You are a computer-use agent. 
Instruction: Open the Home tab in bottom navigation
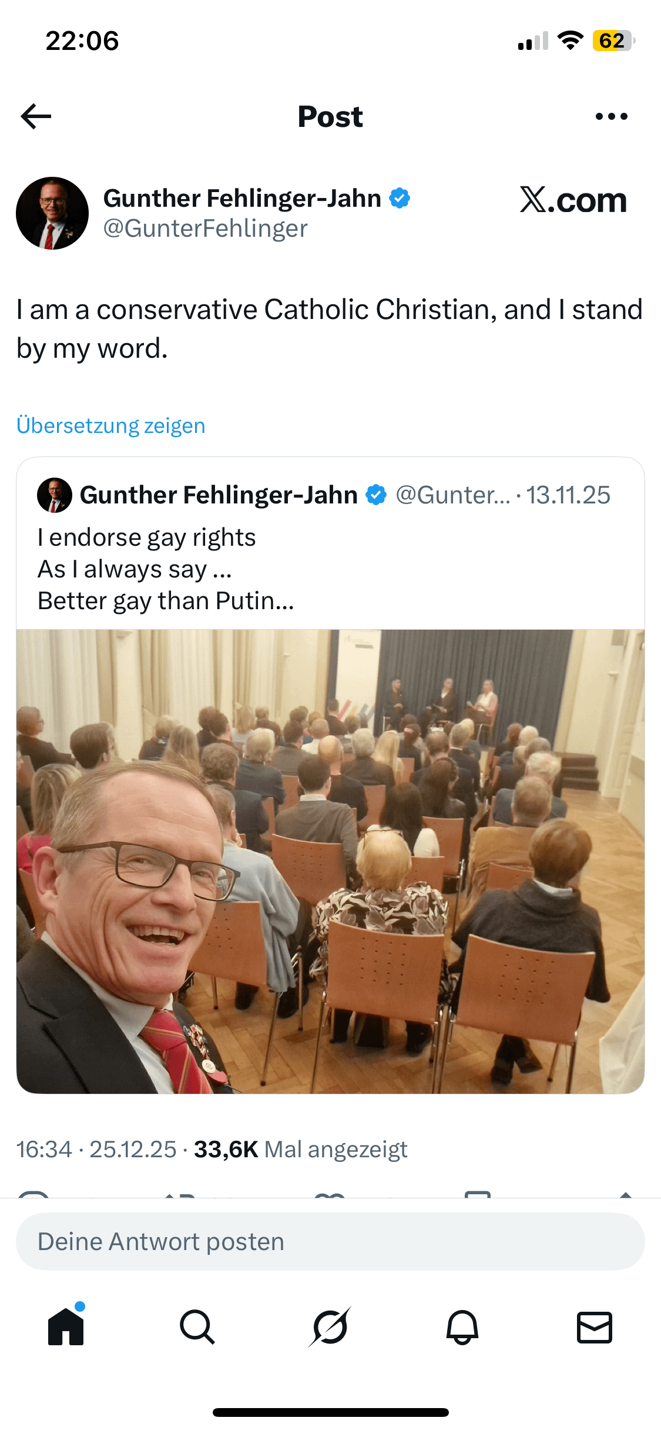point(66,1327)
